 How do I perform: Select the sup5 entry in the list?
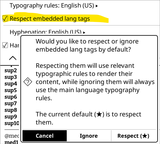[x=11, y=90]
